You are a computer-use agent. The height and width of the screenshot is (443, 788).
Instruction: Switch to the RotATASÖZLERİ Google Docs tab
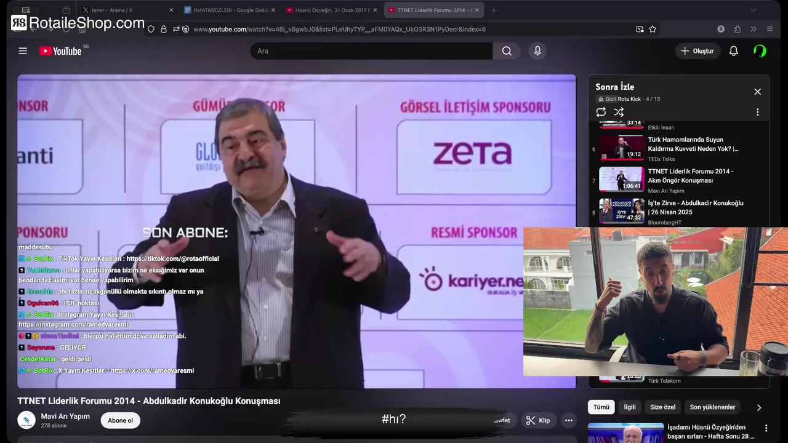point(230,10)
